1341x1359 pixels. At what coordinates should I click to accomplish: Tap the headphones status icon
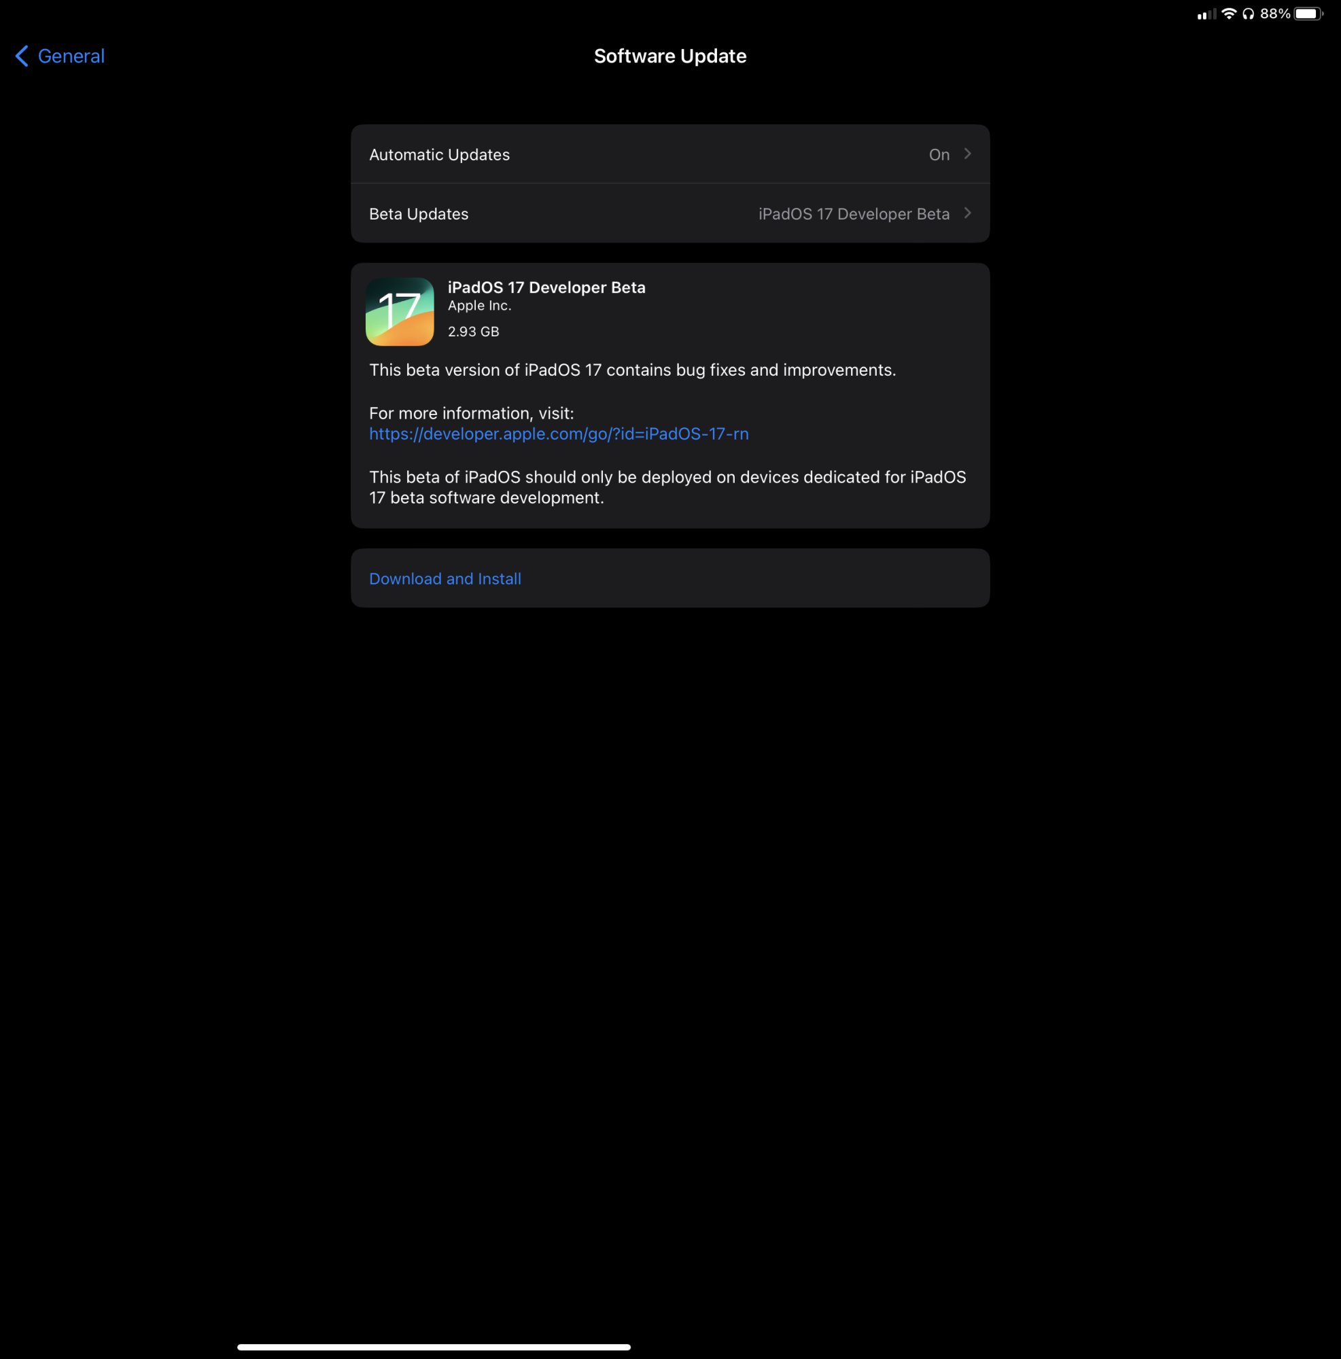pyautogui.click(x=1248, y=14)
